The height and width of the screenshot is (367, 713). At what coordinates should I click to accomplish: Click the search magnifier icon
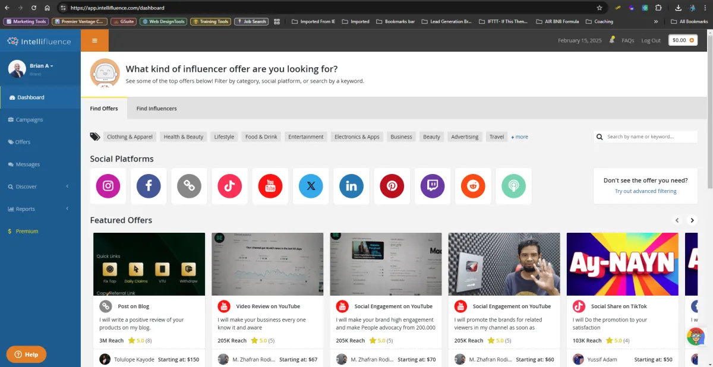(600, 137)
